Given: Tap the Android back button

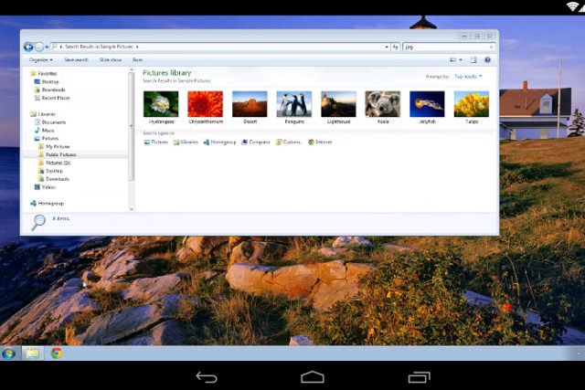Looking at the screenshot, I should point(207,377).
